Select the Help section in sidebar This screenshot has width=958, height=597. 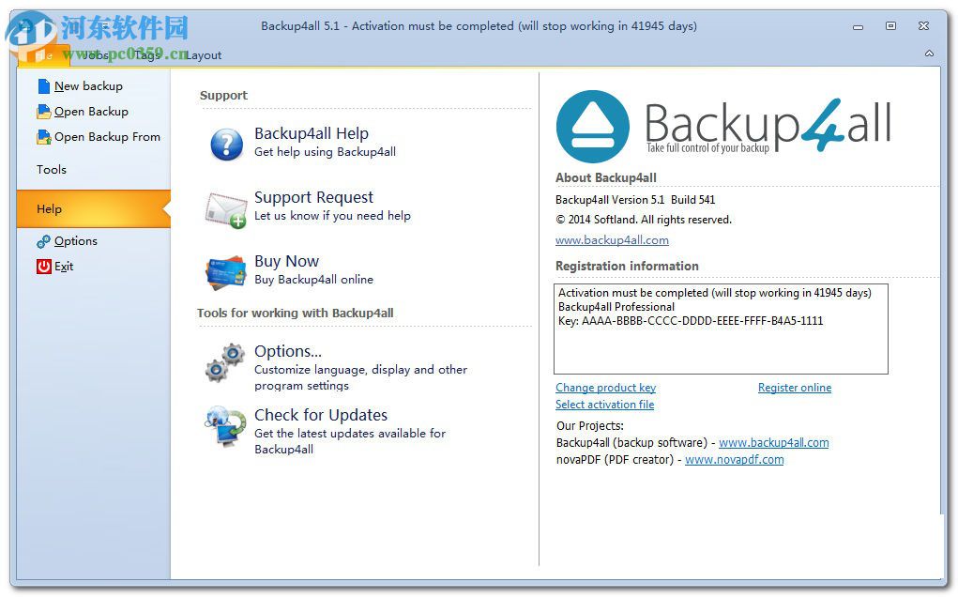point(49,208)
